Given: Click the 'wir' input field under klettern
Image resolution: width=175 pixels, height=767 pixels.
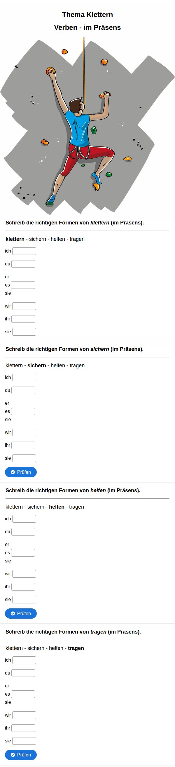Looking at the screenshot, I should [24, 306].
